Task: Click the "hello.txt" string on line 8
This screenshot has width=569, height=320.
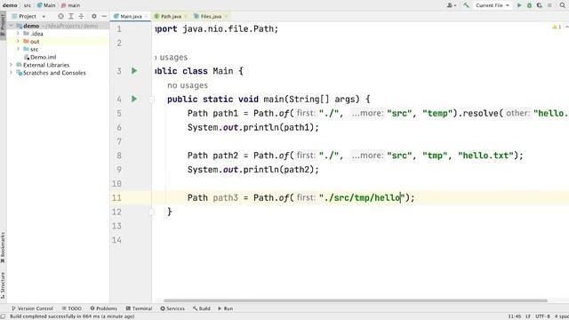Action: (x=486, y=156)
